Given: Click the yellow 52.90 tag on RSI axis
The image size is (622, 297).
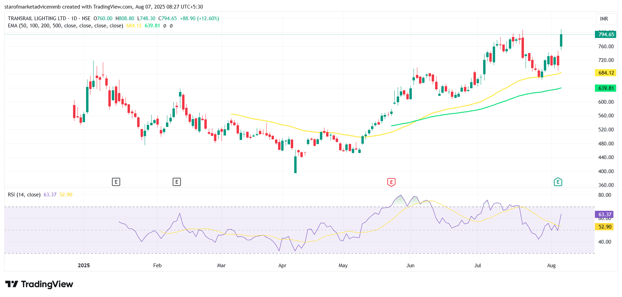Looking at the screenshot, I should pyautogui.click(x=605, y=227).
